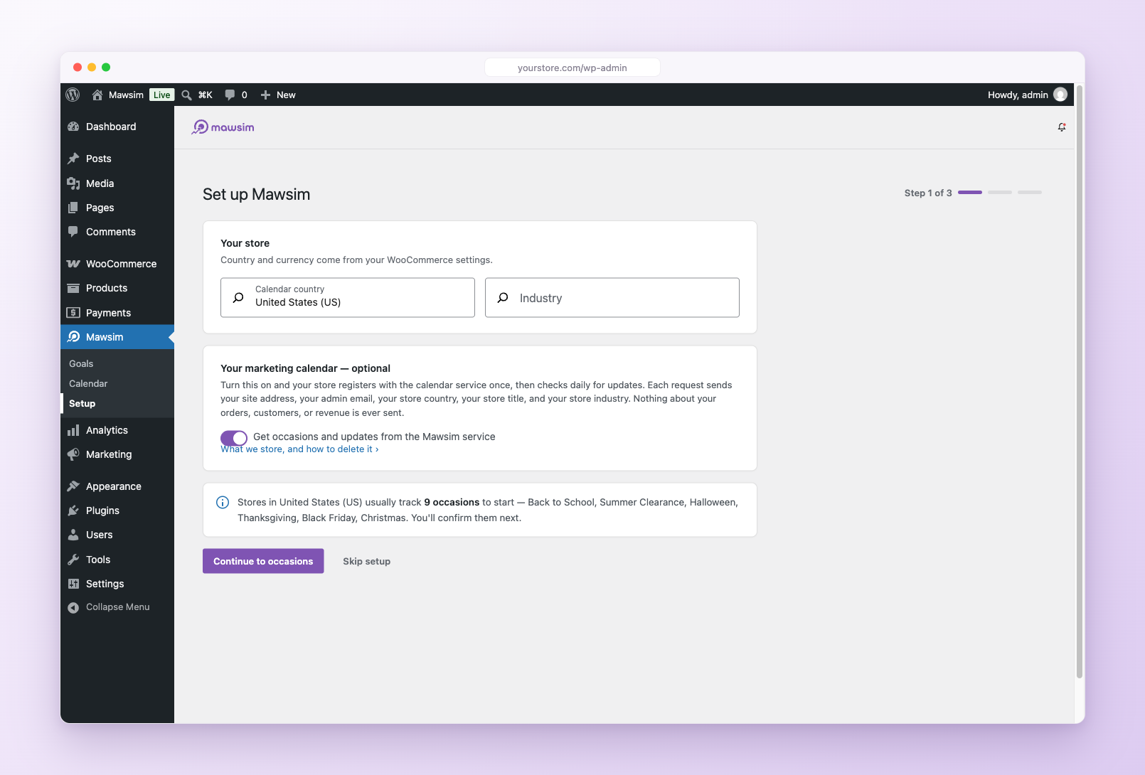The height and width of the screenshot is (775, 1145).
Task: Click the Products archive icon
Action: [x=73, y=288]
